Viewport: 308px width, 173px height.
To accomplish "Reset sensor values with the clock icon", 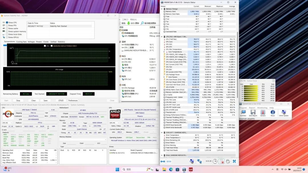I will (214, 161).
